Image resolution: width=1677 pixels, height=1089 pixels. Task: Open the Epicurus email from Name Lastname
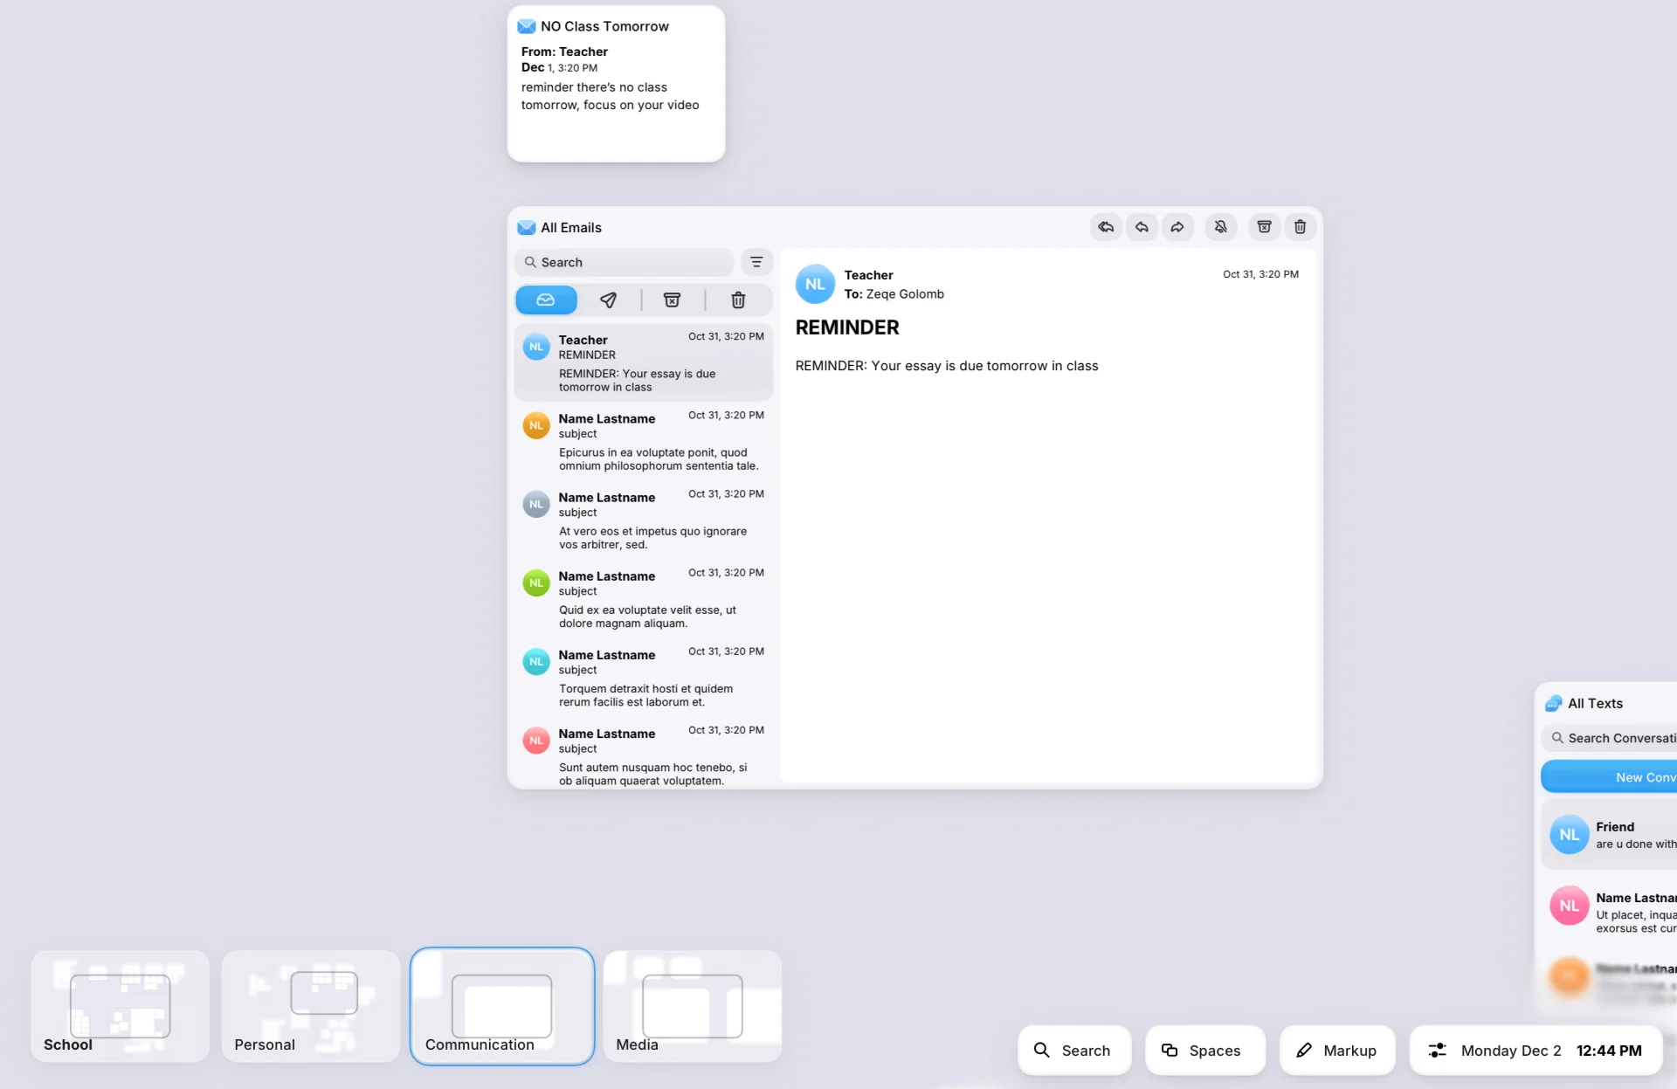click(x=644, y=441)
